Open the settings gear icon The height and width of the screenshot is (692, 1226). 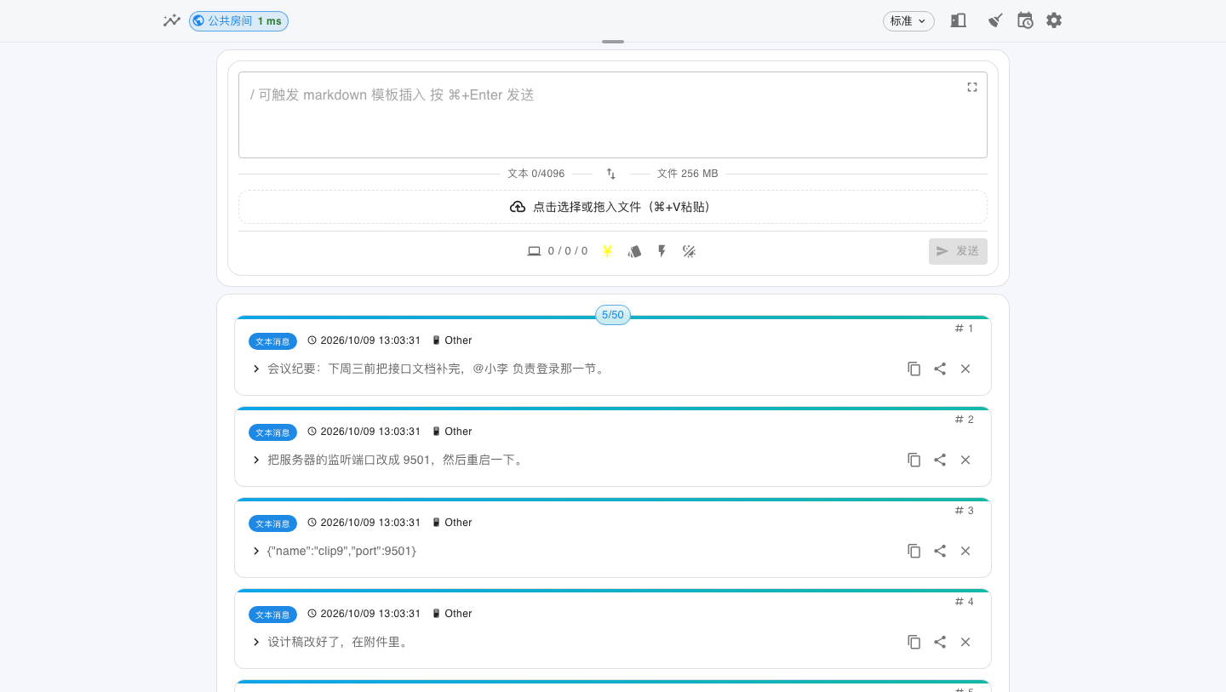(x=1054, y=20)
